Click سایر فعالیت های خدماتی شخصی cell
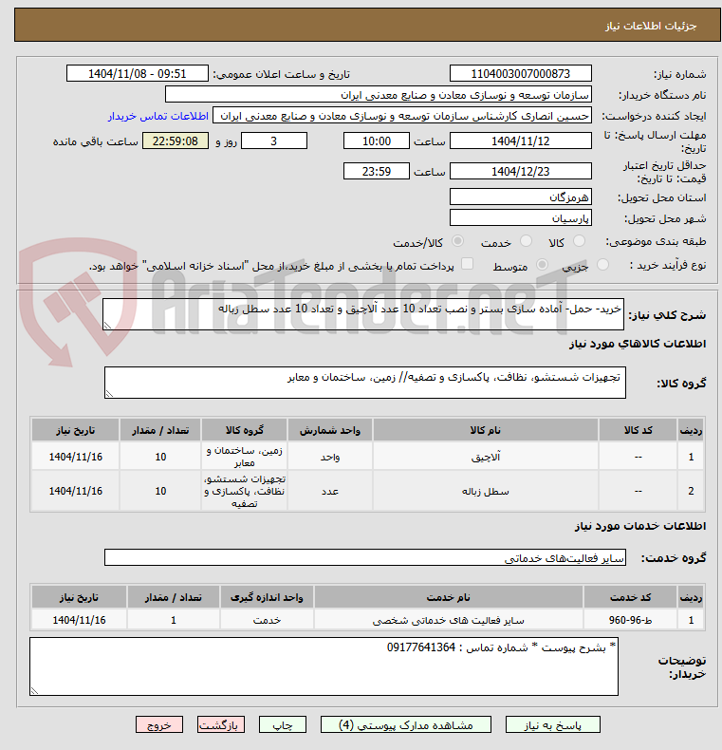This screenshot has width=722, height=750. tap(449, 620)
